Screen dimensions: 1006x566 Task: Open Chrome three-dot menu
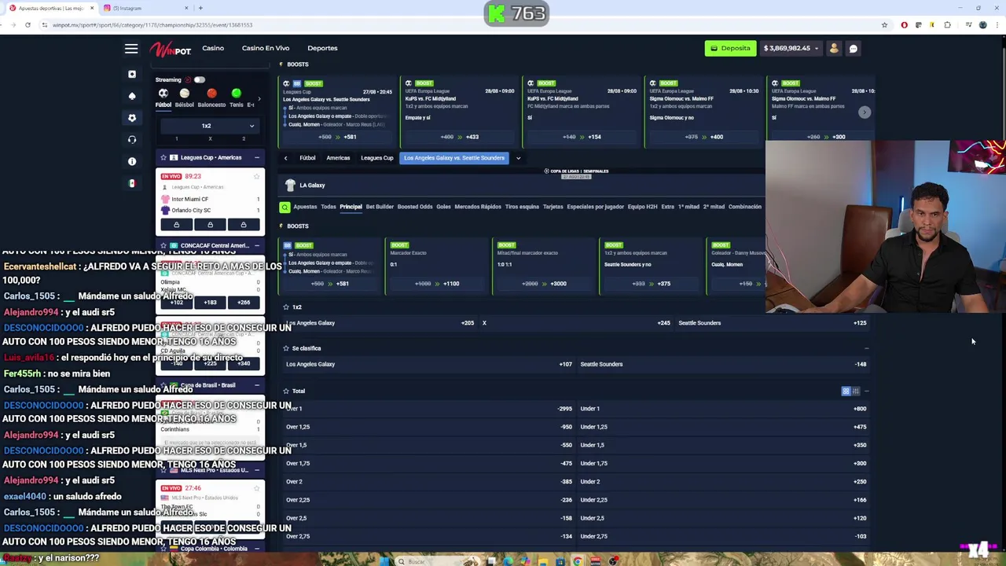click(x=996, y=25)
